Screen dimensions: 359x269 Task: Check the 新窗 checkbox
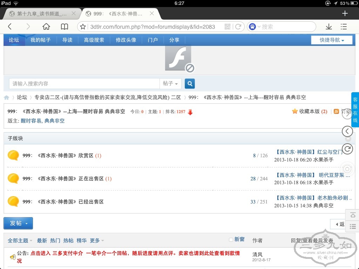point(231,240)
